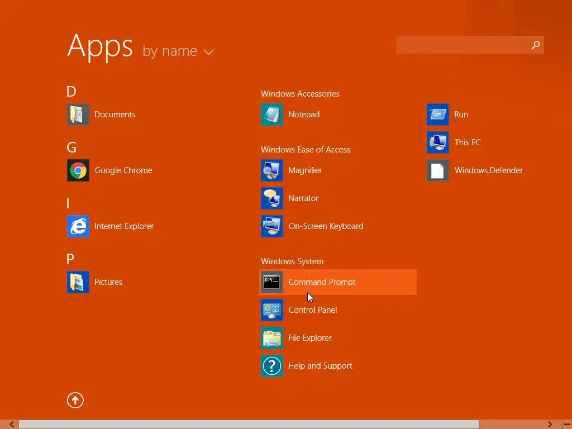Open the Windows.Defender file icon
This screenshot has height=429, width=572.
coord(438,170)
